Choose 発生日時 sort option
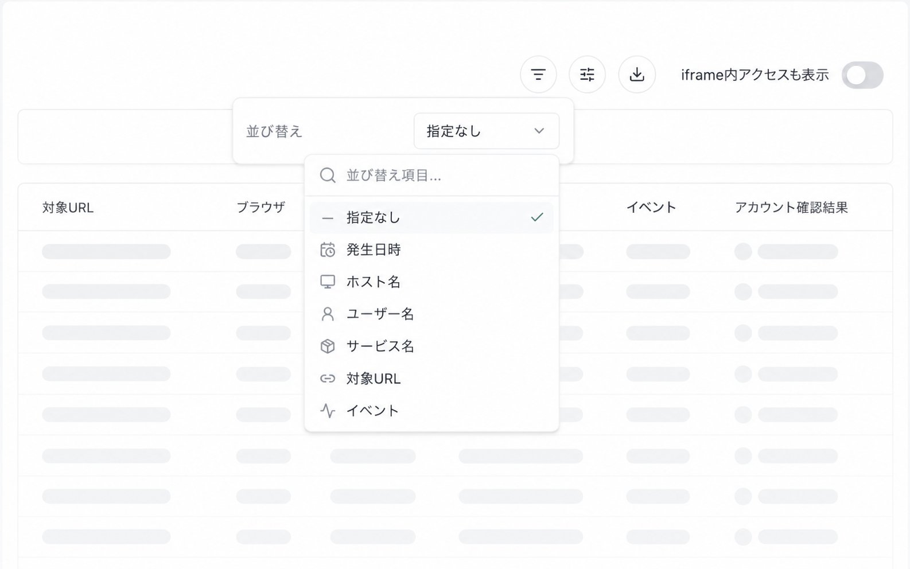 [431, 250]
